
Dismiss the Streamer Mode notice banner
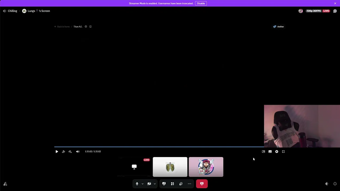point(335,3)
